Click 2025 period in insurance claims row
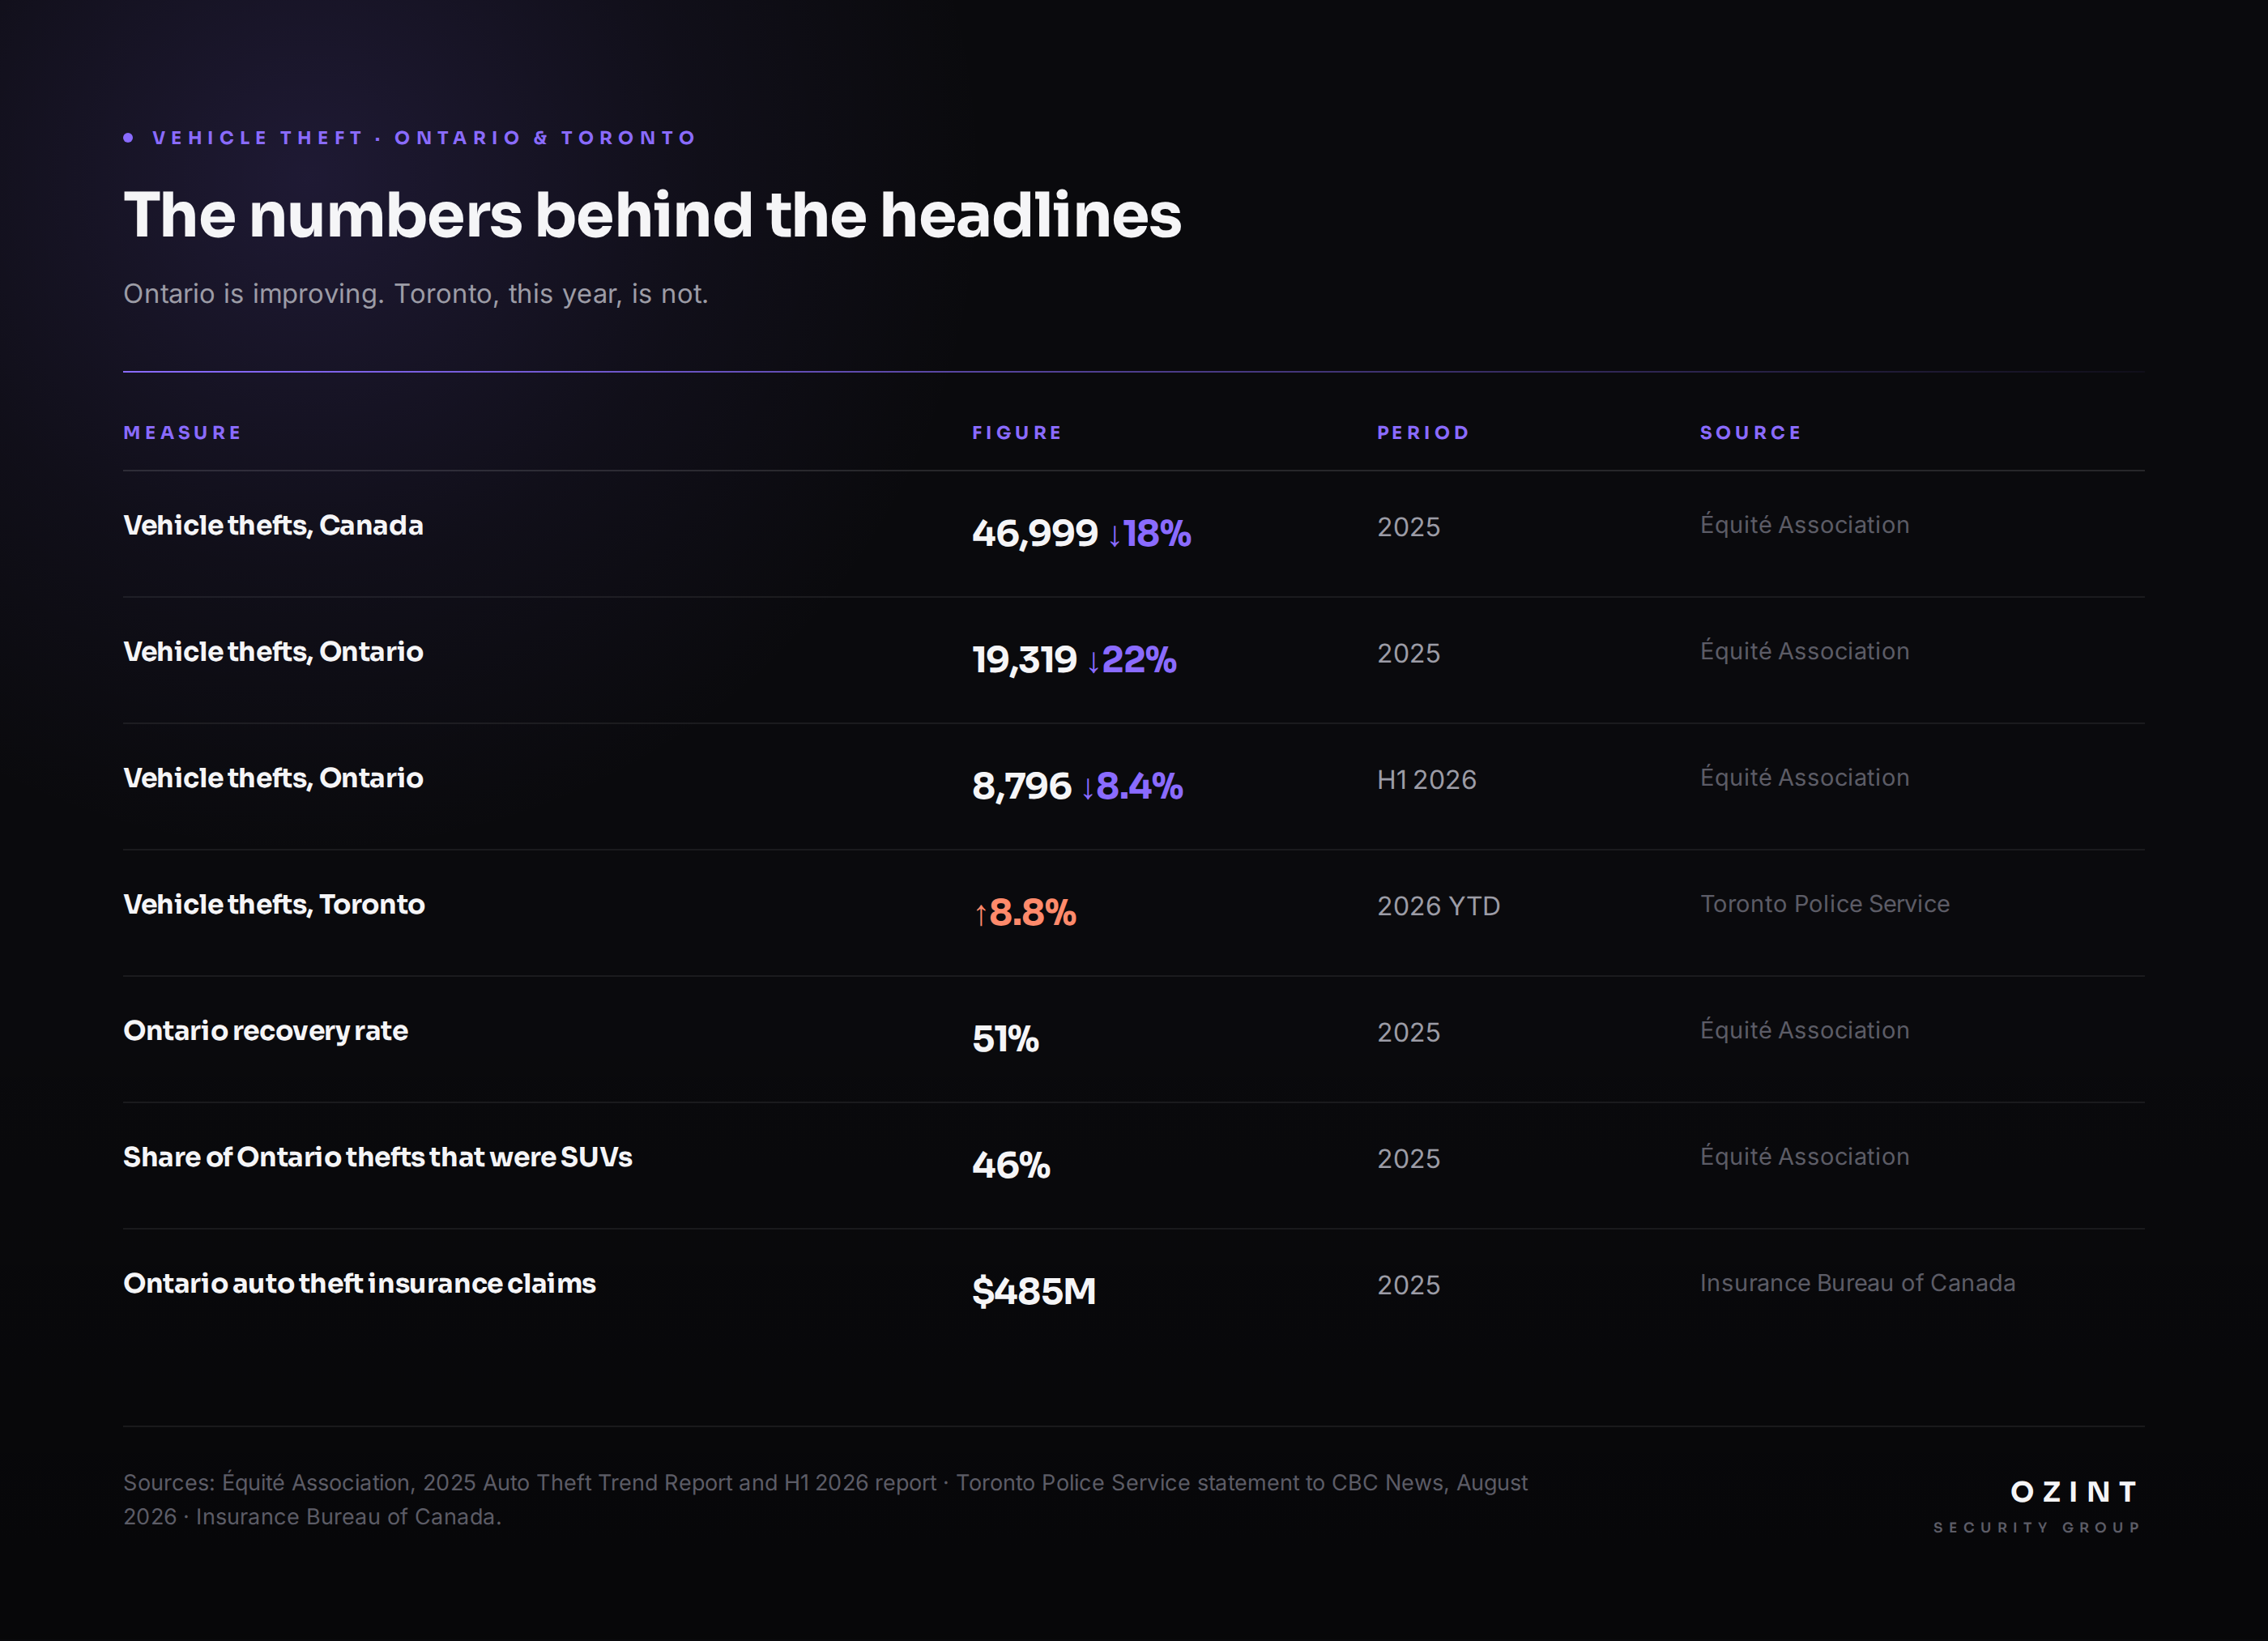 pos(1408,1285)
